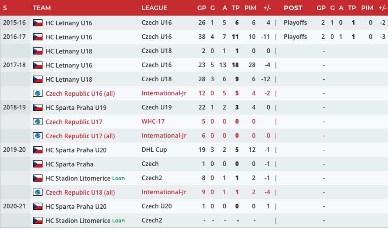
Task: Click the LEAGUE column header
Action: pos(154,8)
